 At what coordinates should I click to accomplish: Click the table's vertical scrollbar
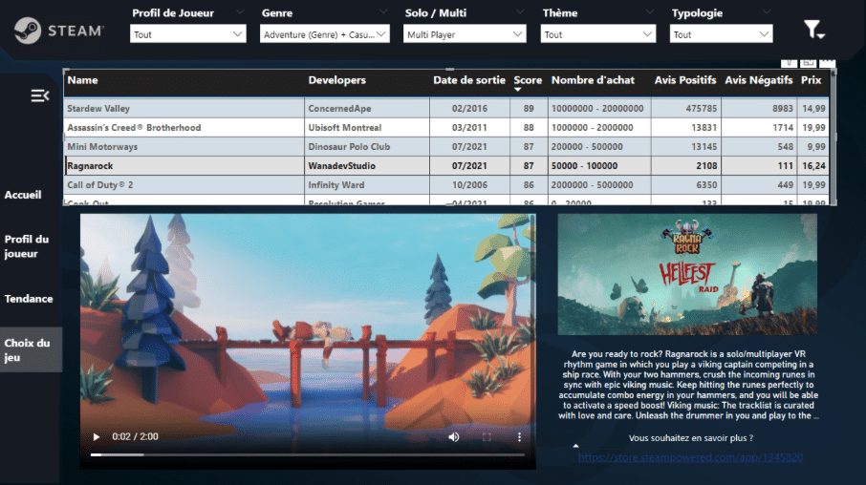[x=833, y=137]
